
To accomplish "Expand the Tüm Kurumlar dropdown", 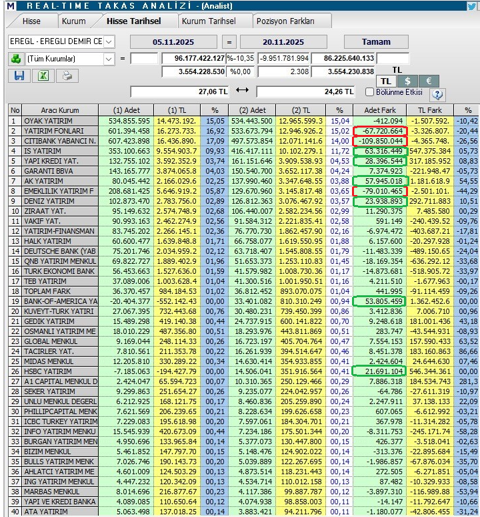I will (109, 59).
